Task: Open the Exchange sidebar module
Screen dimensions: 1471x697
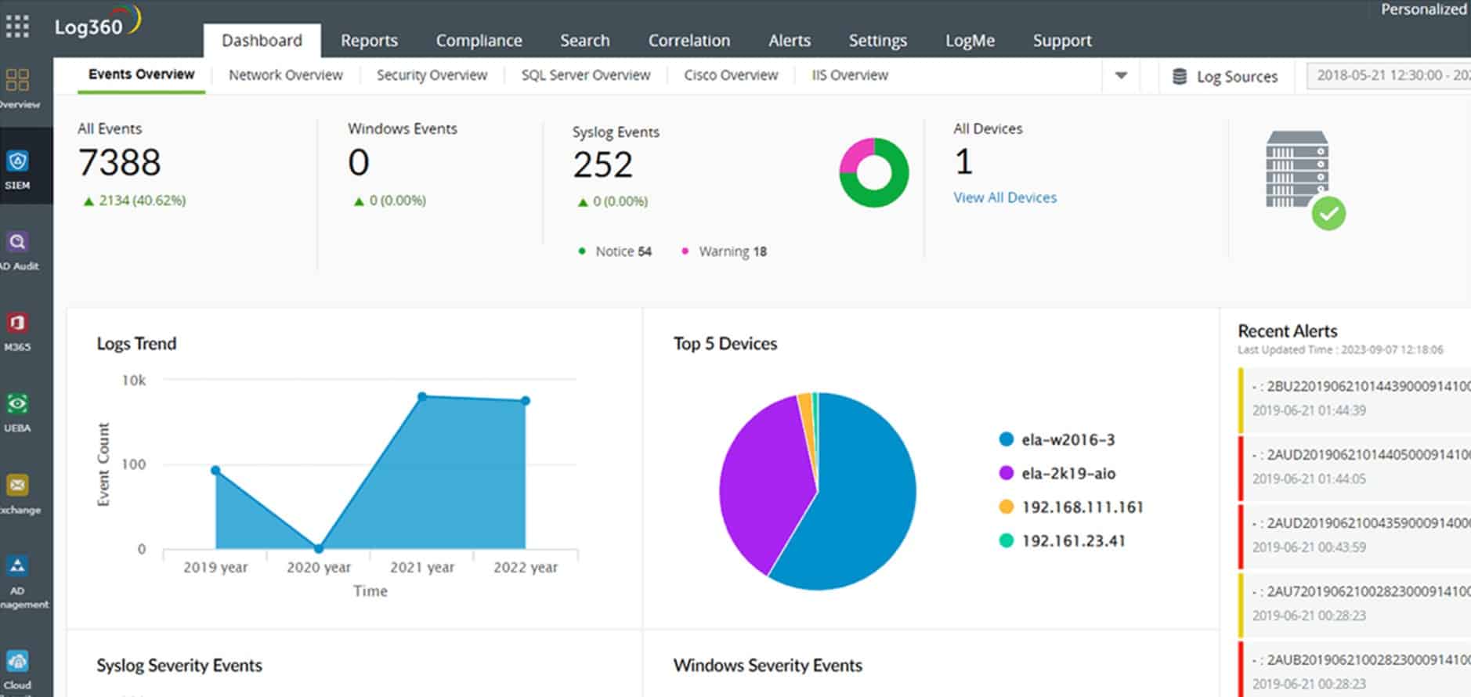Action: [18, 493]
